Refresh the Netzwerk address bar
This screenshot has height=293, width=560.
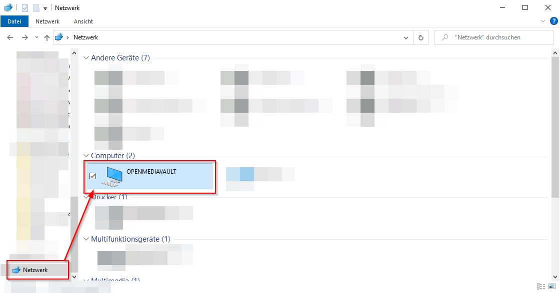[x=421, y=37]
